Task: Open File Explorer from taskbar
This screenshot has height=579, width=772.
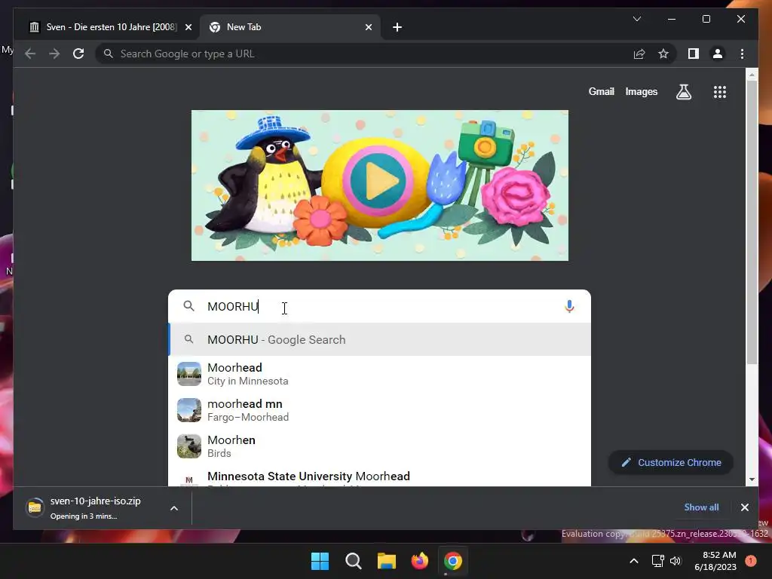Action: pos(387,561)
